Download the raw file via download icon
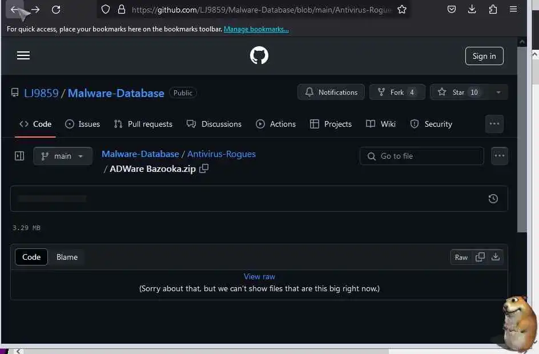The height and width of the screenshot is (354, 539). (496, 257)
